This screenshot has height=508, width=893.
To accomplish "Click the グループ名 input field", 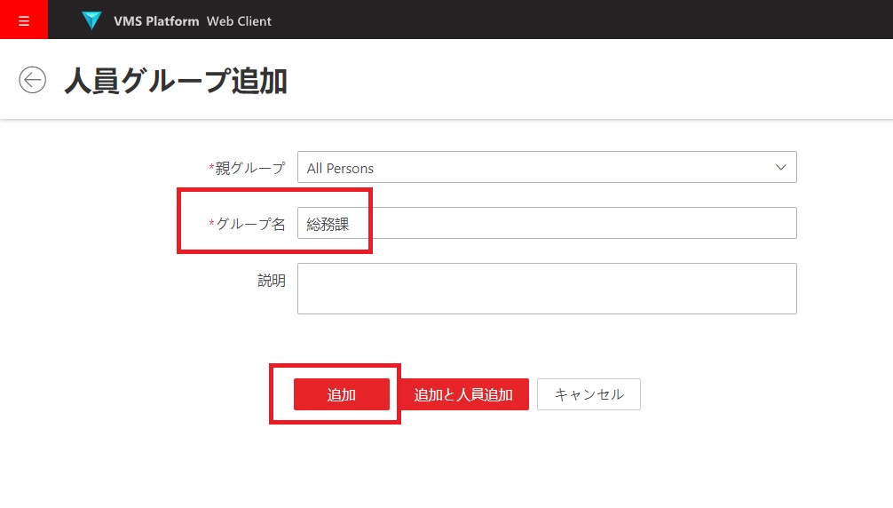I will [547, 223].
